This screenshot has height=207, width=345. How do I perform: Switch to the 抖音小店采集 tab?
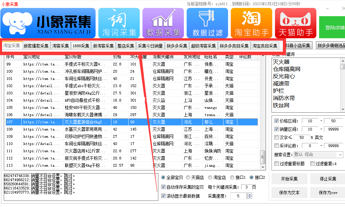(298, 45)
